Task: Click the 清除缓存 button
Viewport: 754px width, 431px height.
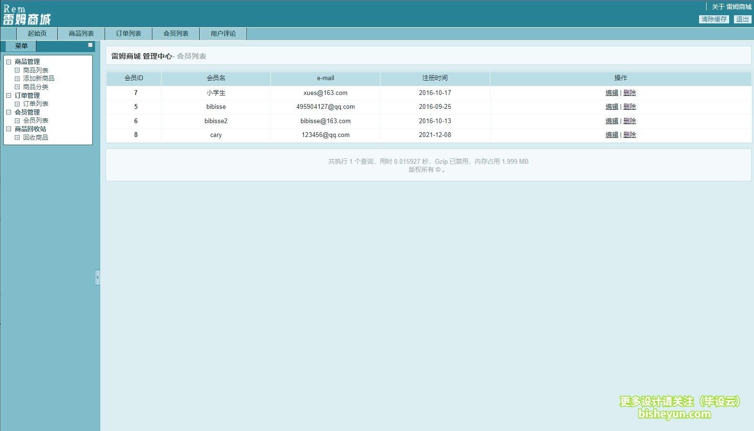Action: tap(714, 19)
